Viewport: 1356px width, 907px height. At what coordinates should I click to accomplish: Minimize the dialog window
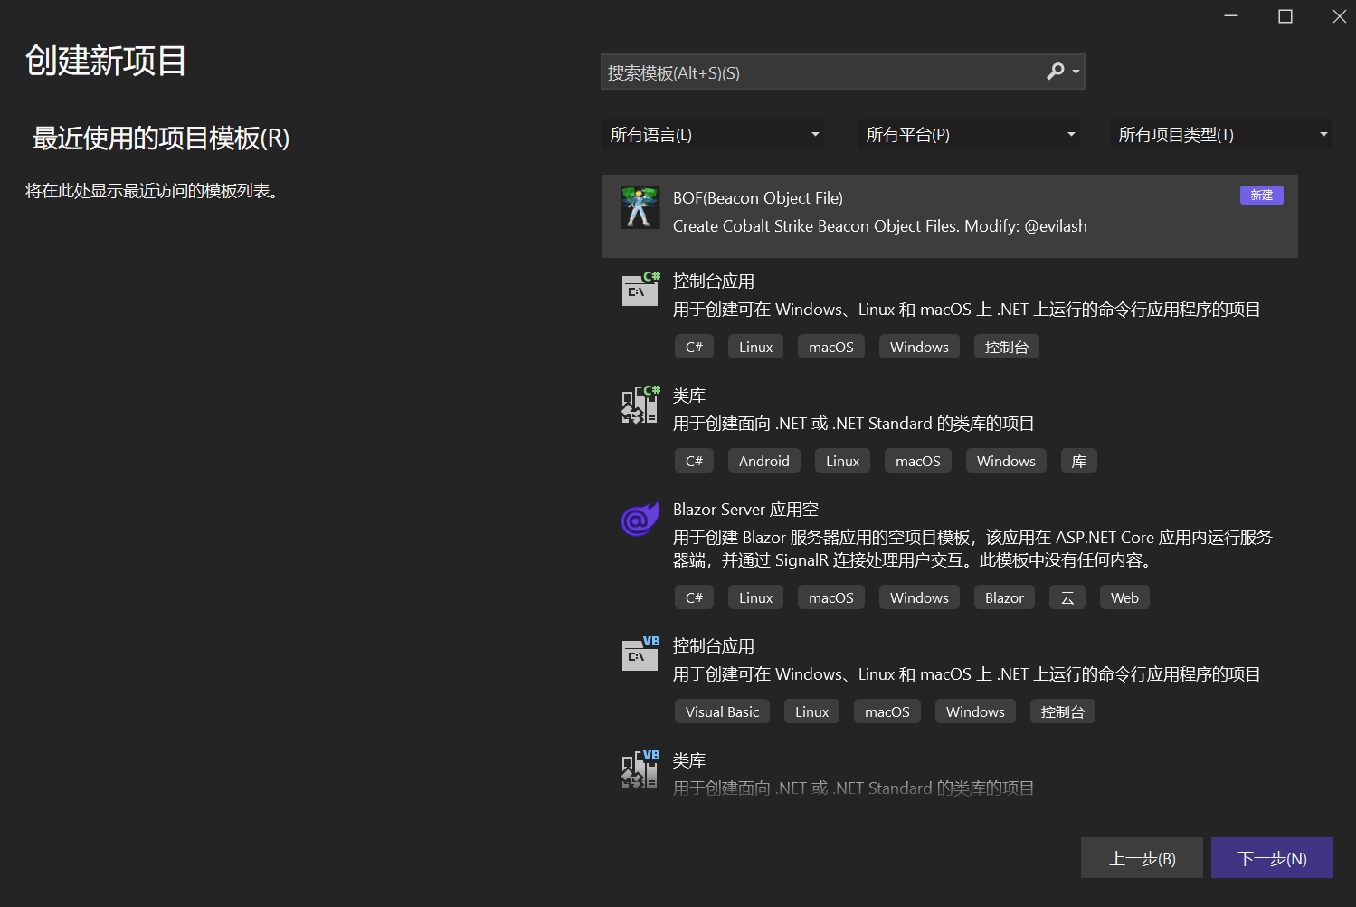[x=1231, y=16]
